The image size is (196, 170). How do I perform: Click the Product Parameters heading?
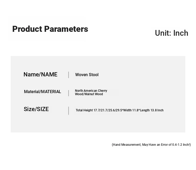pyautogui.click(x=50, y=29)
